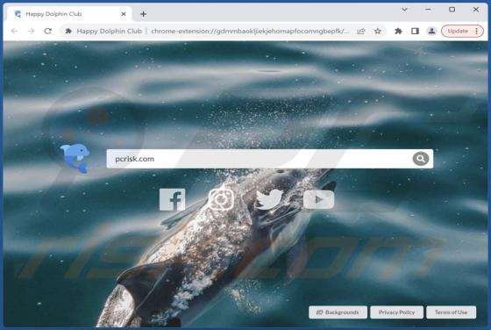This screenshot has height=330, width=491.
Task: Open the Privacy Policy link
Action: tap(396, 312)
